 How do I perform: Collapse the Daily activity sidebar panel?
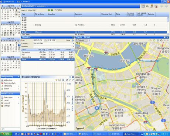point(18,76)
